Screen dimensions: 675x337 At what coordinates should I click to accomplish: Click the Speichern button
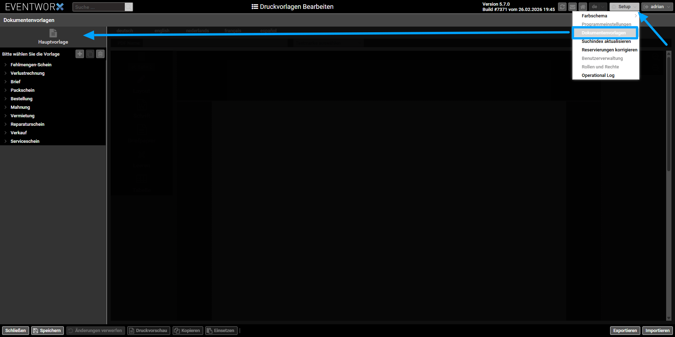click(x=48, y=331)
